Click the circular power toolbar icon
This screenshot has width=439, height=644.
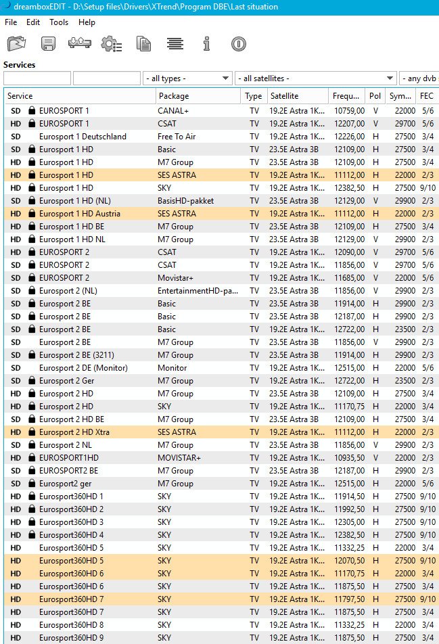[x=239, y=43]
